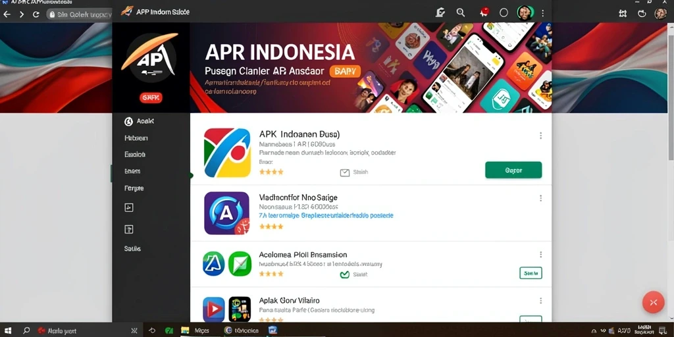Click the first square icon below Fergte
Viewport: 674px width, 337px height.
point(128,207)
